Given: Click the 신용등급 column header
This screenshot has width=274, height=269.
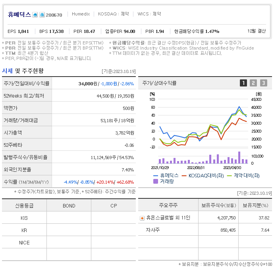Looking at the screenshot, I should [24, 206].
